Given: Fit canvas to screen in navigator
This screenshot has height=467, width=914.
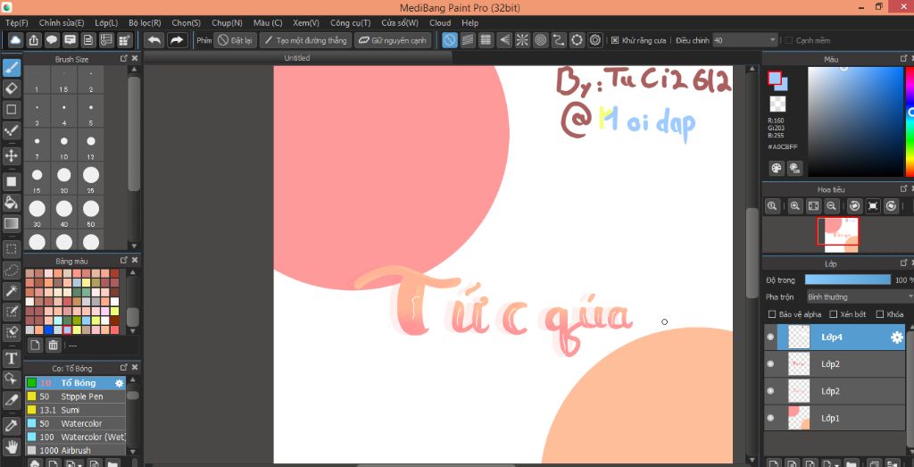Looking at the screenshot, I should point(813,205).
